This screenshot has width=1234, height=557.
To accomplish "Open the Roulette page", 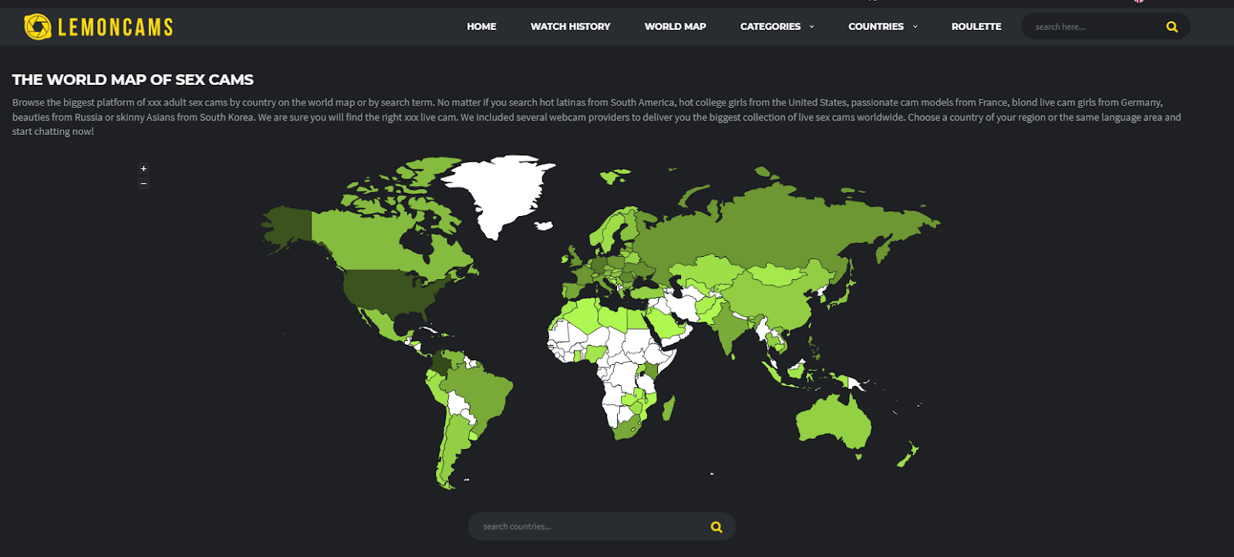I will tap(976, 27).
